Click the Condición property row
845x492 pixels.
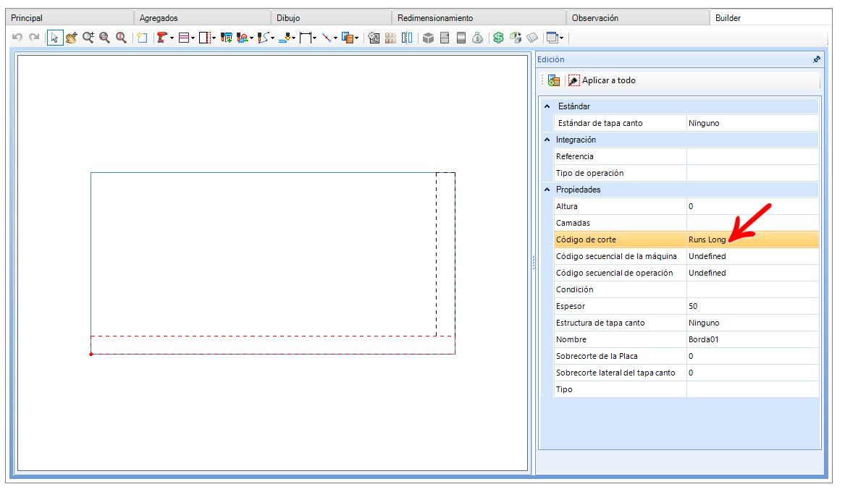tap(686, 289)
